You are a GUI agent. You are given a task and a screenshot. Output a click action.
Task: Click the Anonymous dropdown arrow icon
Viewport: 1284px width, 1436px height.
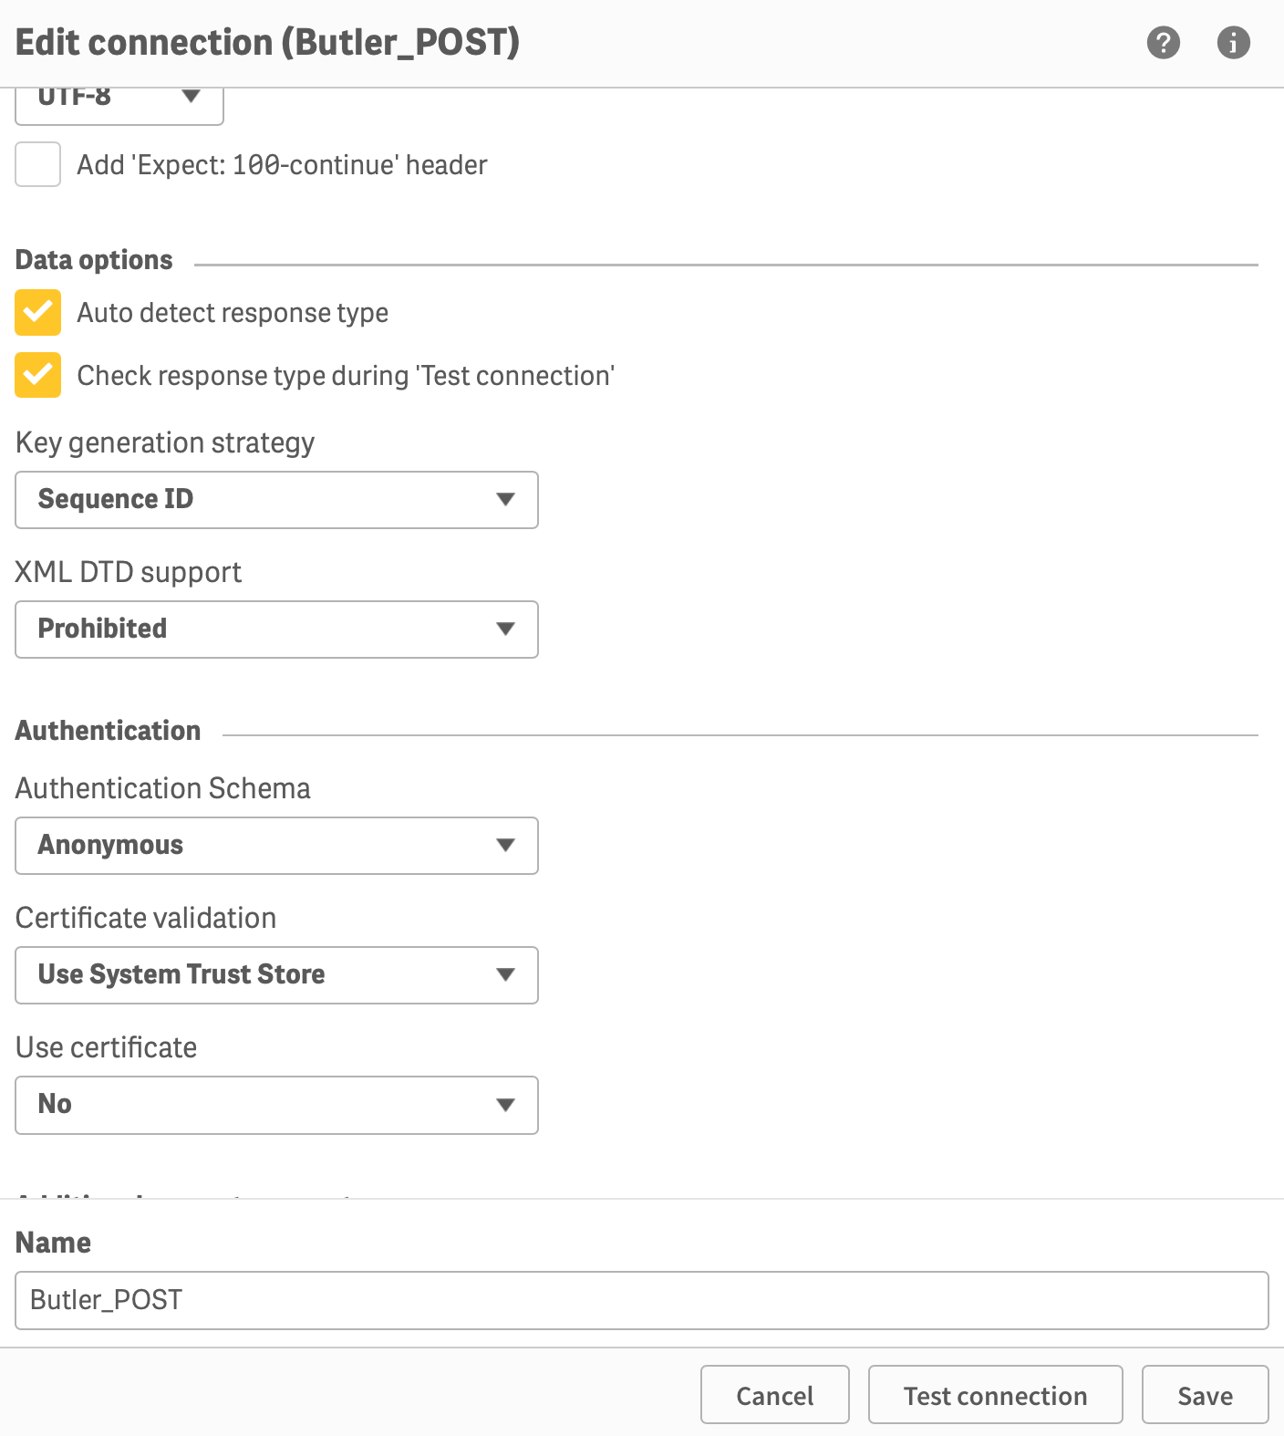pyautogui.click(x=505, y=845)
